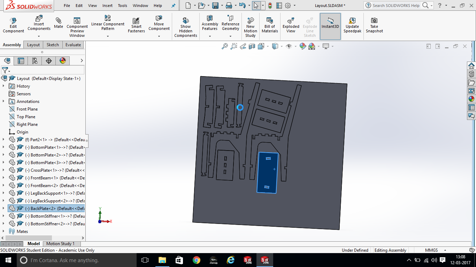Open the Apply Scene icon
The width and height of the screenshot is (476, 267).
(312, 46)
